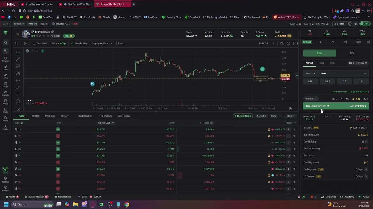Open Explore in the left sidebar

[6, 59]
